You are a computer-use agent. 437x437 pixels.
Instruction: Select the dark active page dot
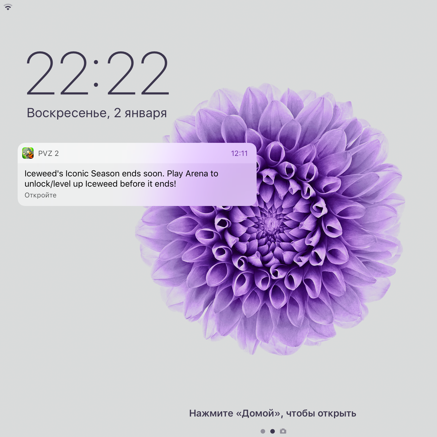273,431
